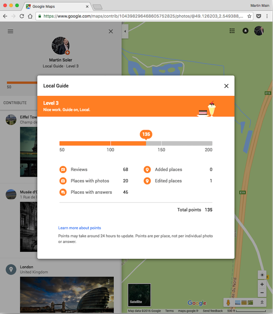273x314 pixels.
Task: Click Total points 135 value
Action: 208,209
